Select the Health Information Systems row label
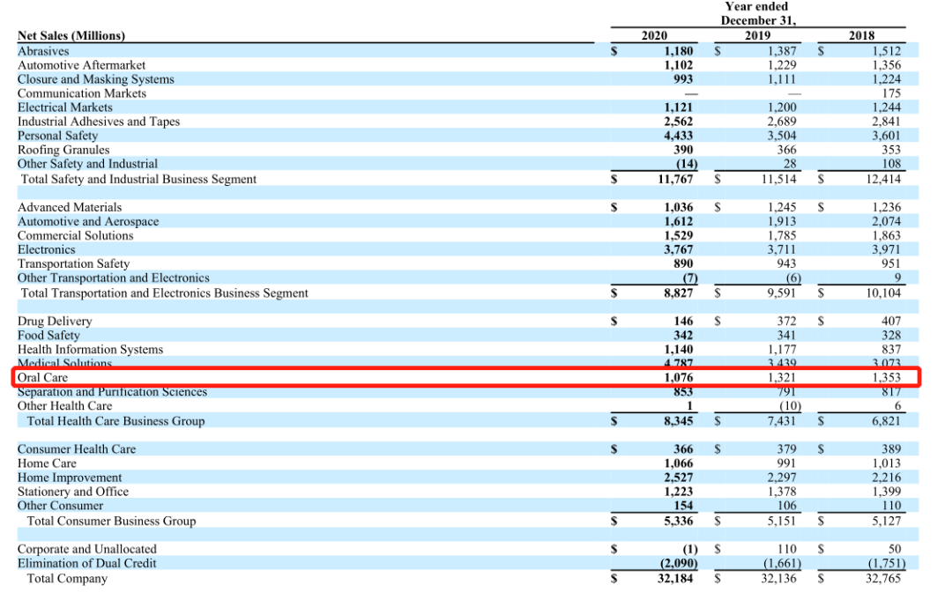This screenshot has width=952, height=600. click(91, 350)
